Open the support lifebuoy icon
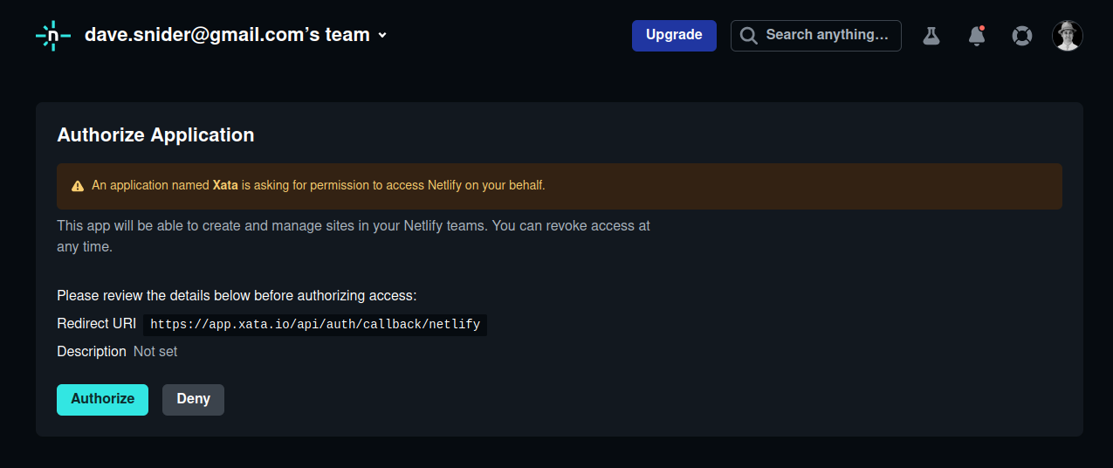The height and width of the screenshot is (468, 1113). click(1021, 36)
